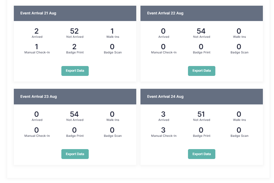Click the Event Arrival 24 Aug header
Screen dimensions: 274x183
pyautogui.click(x=165, y=97)
